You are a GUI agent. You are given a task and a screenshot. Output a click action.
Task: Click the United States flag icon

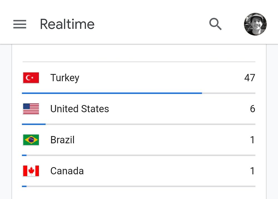point(31,109)
